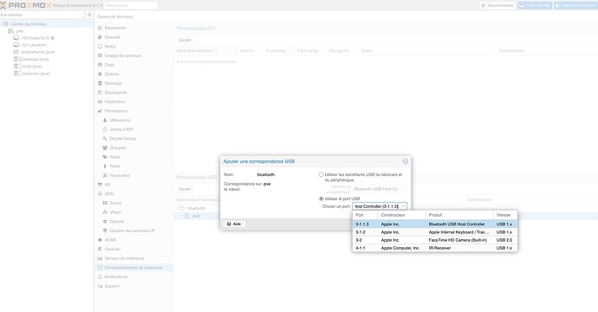Select the 100 (haos12.0) VM icon
Image resolution: width=598 pixels, height=312 pixels.
click(x=16, y=38)
